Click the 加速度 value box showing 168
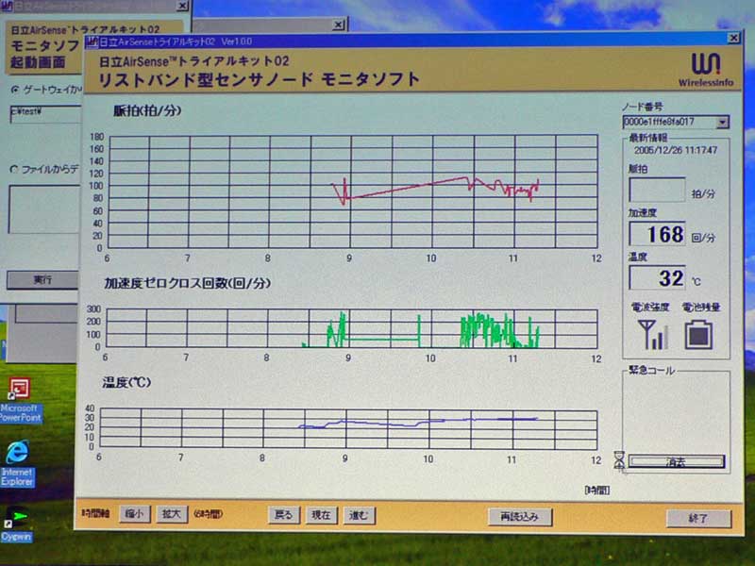Screen dimensions: 755x566 (657, 234)
